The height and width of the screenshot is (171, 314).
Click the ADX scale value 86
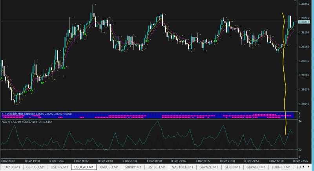pyautogui.click(x=300, y=121)
